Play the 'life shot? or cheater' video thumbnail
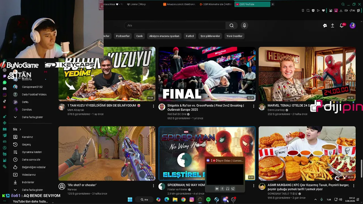363x204 pixels. point(107,153)
